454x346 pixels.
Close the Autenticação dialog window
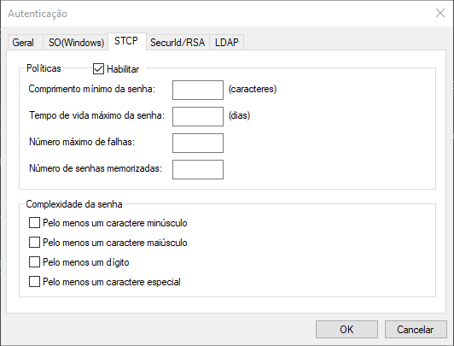click(x=440, y=13)
